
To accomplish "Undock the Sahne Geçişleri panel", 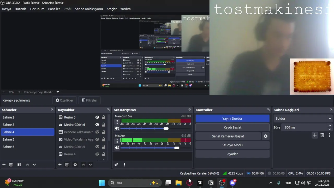I will click(x=331, y=110).
